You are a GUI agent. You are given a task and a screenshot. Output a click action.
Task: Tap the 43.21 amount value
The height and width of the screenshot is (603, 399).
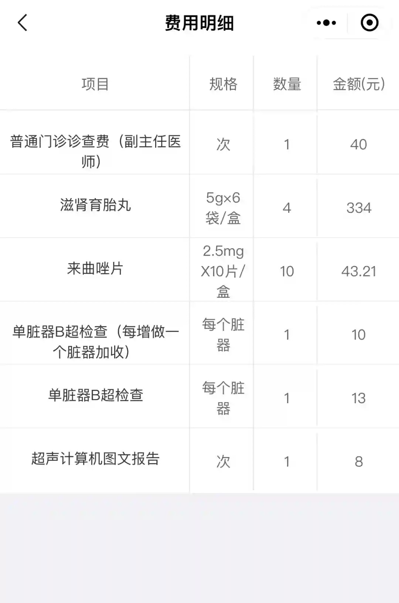click(358, 272)
